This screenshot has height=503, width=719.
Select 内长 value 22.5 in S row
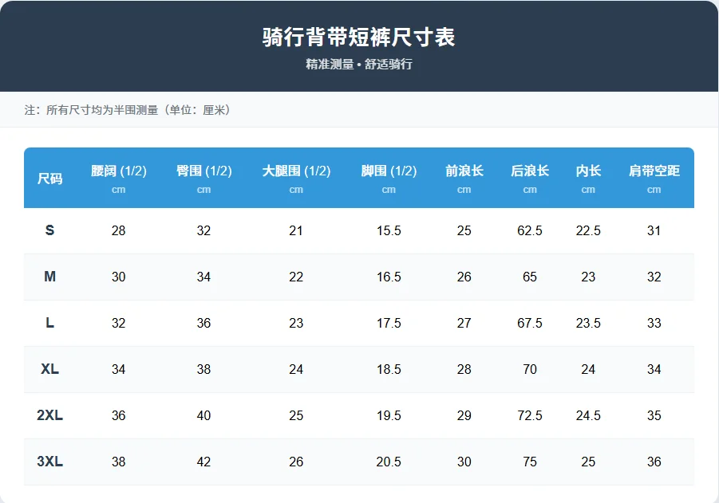pos(588,230)
